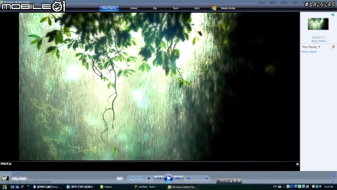The image size is (337, 190).
Task: Click the switch windows quick launch icon
Action: 17,187
